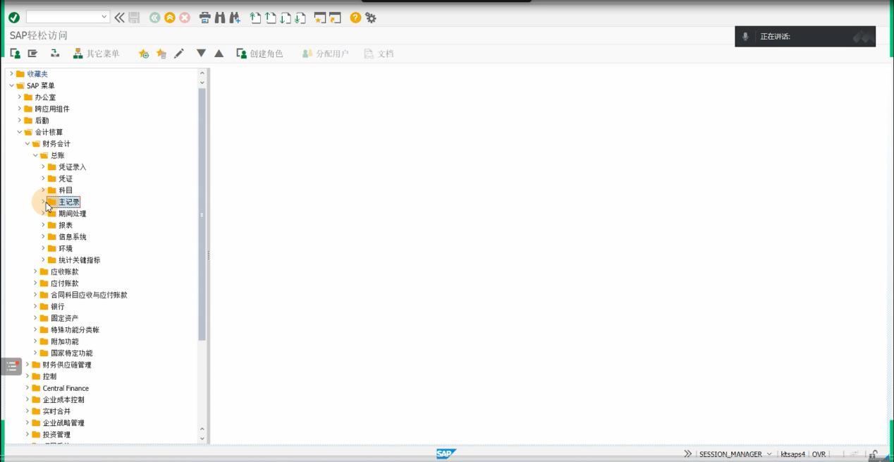Expand the 主记录 folder node
Image resolution: width=894 pixels, height=462 pixels.
tap(43, 202)
